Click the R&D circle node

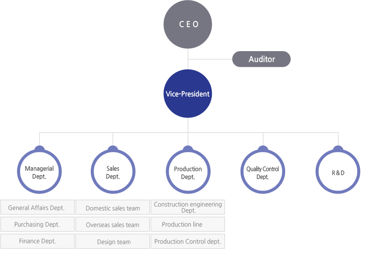tap(338, 171)
